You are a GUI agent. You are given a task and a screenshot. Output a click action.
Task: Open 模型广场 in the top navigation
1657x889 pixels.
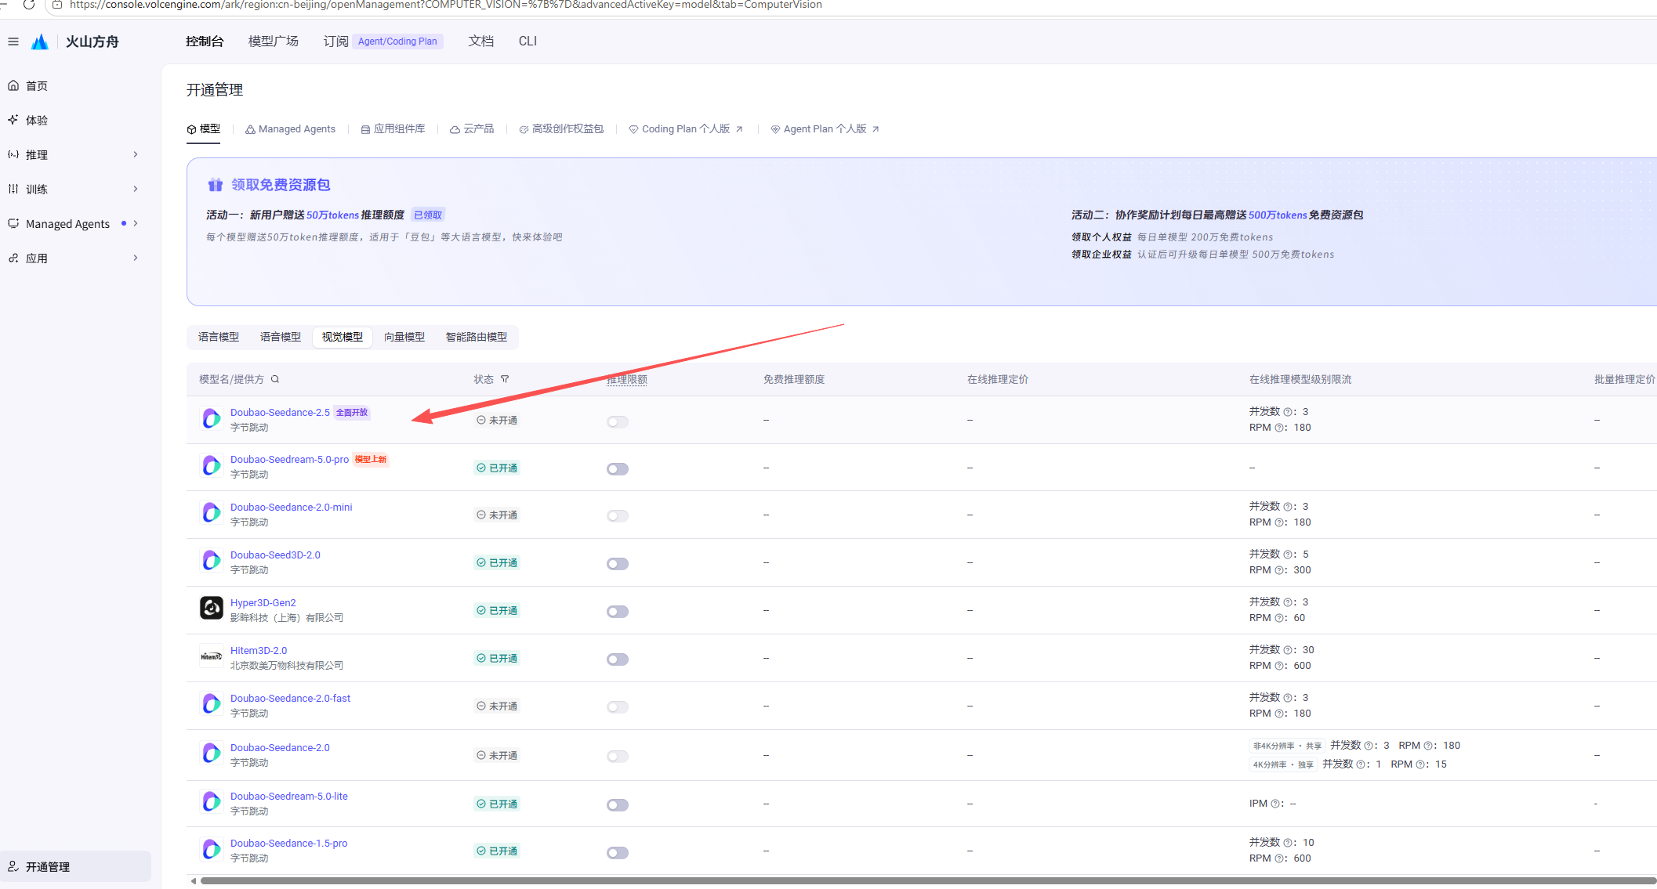point(274,42)
